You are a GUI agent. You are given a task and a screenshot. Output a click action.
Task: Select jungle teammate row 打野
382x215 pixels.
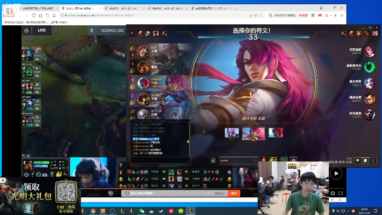pos(161,114)
